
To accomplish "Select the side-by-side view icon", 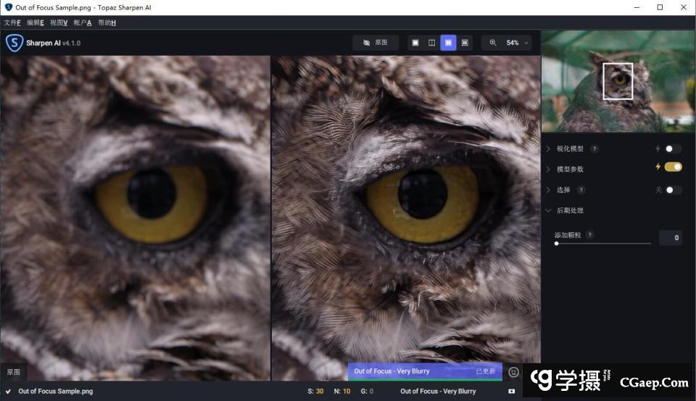I will pos(449,43).
